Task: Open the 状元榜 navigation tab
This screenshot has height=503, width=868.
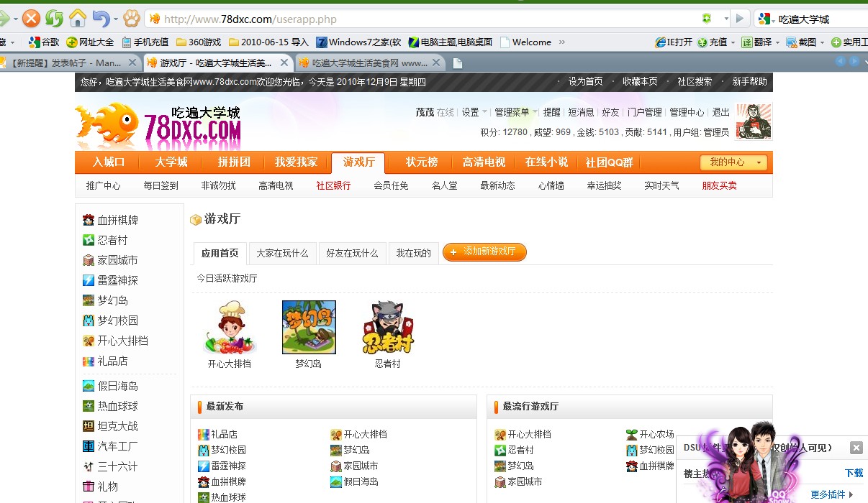Action: (x=422, y=162)
